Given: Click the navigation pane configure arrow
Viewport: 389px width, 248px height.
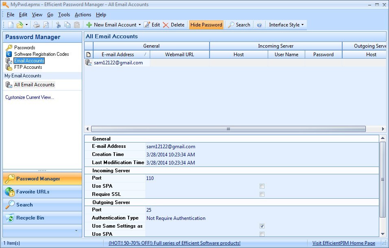Looking at the screenshot, I should click(x=76, y=230).
